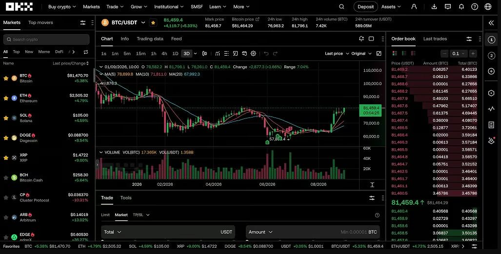The image size is (501, 254).
Task: Open the pulse activity icon in sidebar
Action: pos(491,109)
